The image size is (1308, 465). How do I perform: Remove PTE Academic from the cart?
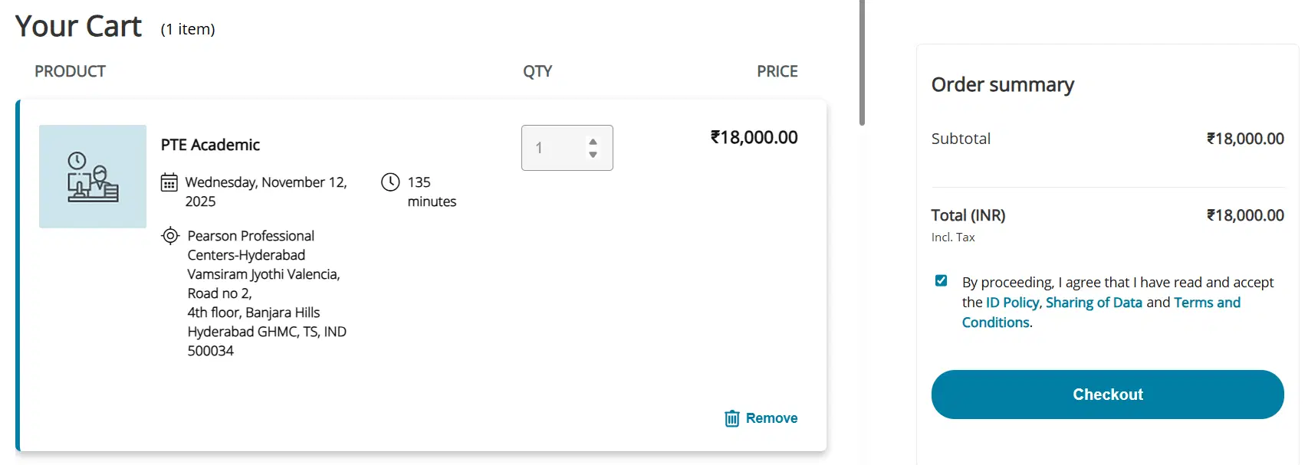(x=771, y=418)
